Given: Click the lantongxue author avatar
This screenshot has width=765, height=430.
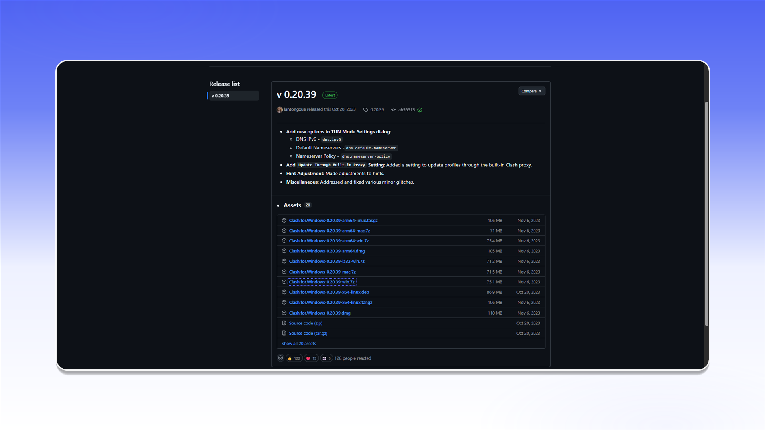Looking at the screenshot, I should tap(280, 110).
